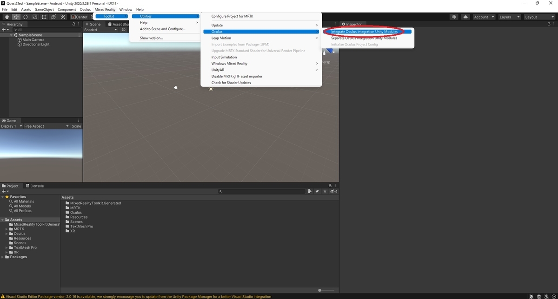This screenshot has width=558, height=299.
Task: Open the Free Aspect dropdown
Action: click(x=46, y=126)
